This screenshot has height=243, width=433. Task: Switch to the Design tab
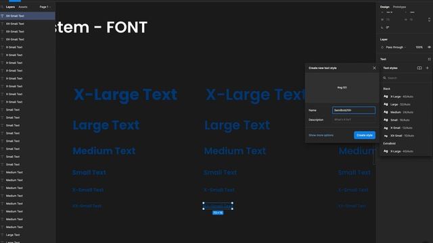coord(384,7)
